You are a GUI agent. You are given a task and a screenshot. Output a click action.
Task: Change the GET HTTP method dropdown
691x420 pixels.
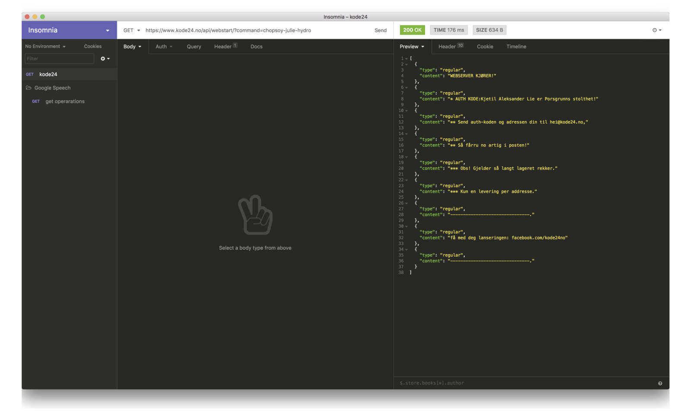(132, 30)
